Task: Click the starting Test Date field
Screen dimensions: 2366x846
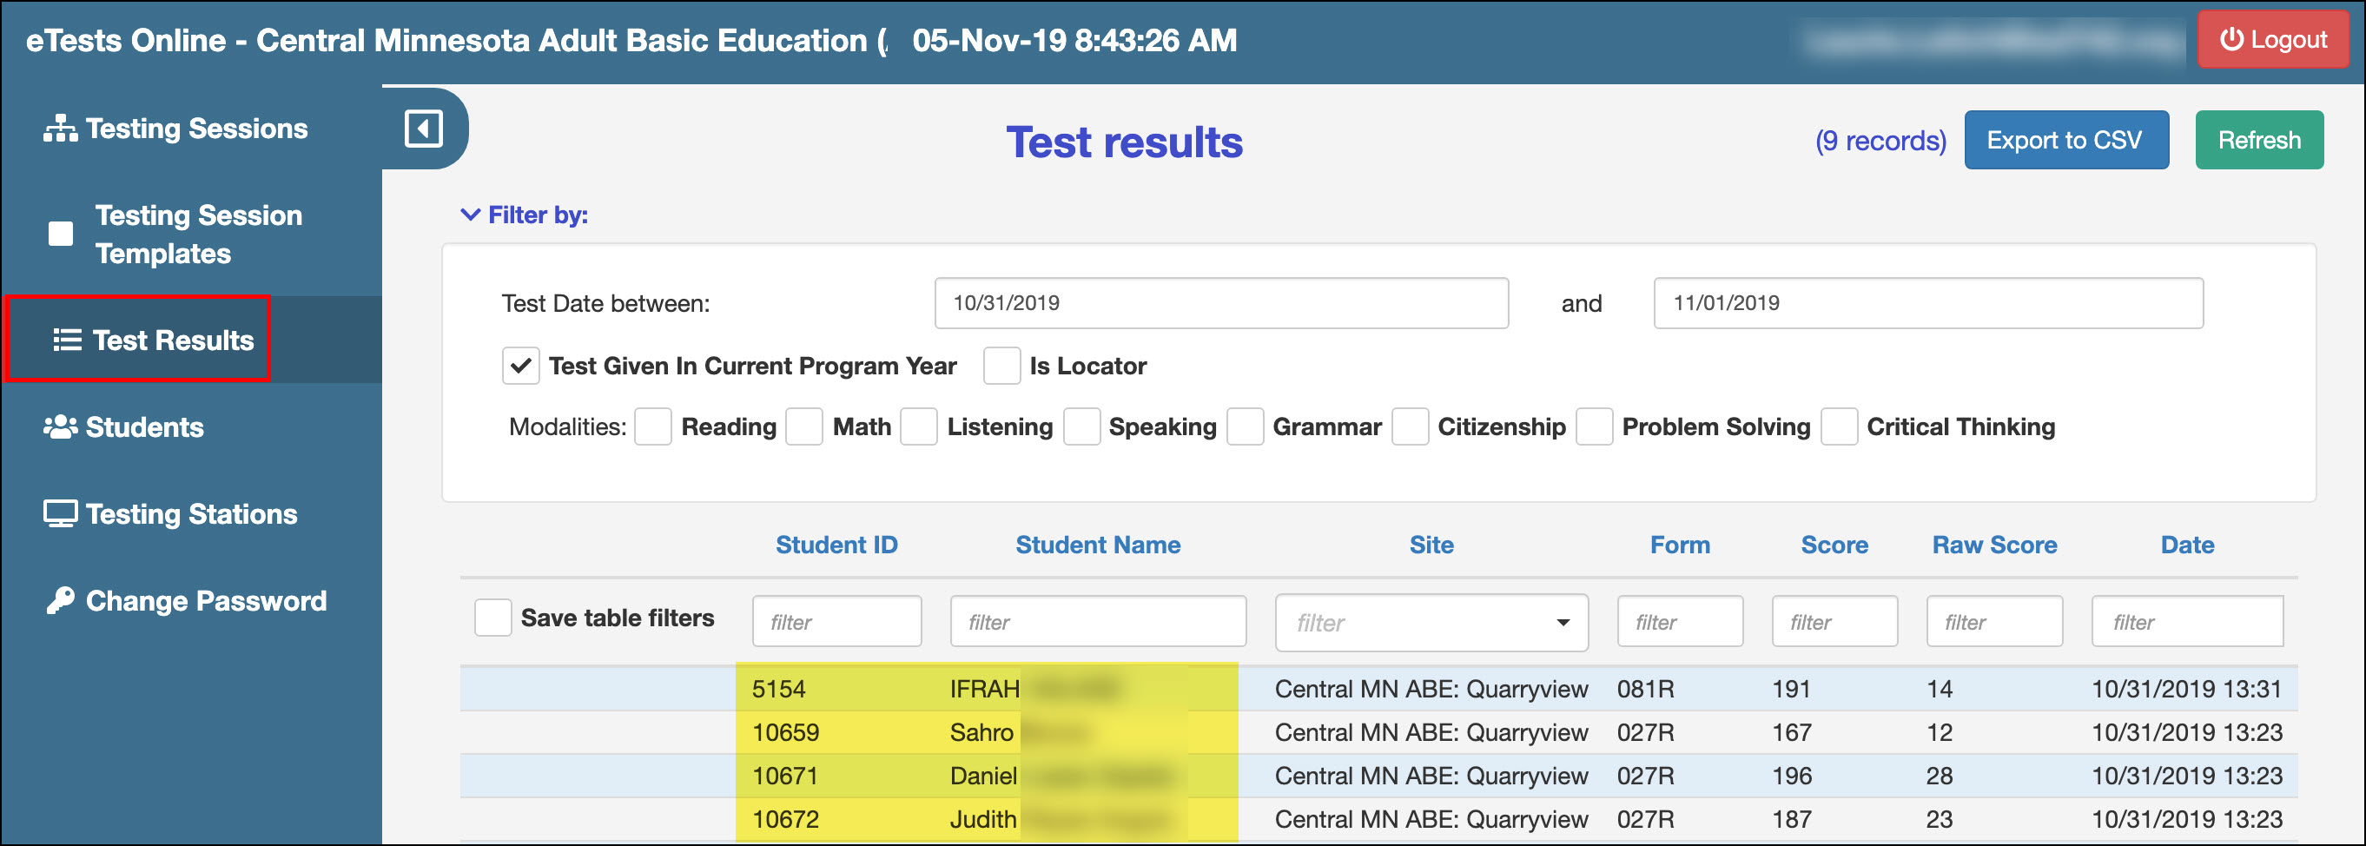Action: pyautogui.click(x=1221, y=303)
